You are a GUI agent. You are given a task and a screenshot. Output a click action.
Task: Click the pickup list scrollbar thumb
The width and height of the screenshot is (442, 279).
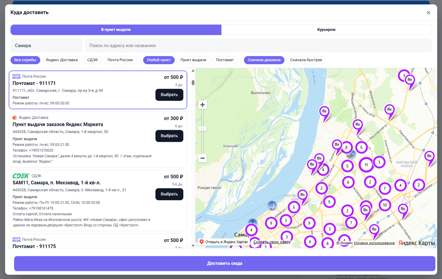pos(193,83)
